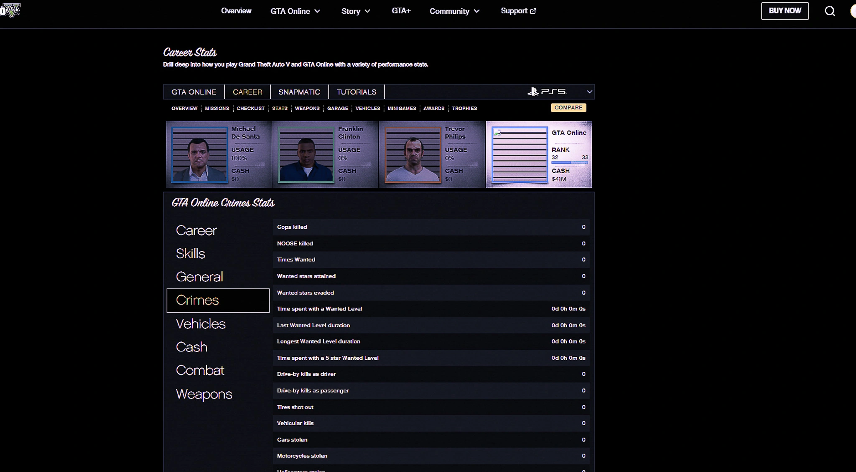Click the GTA Online rank progress bar
Viewport: 856px width, 472px height.
coord(569,162)
